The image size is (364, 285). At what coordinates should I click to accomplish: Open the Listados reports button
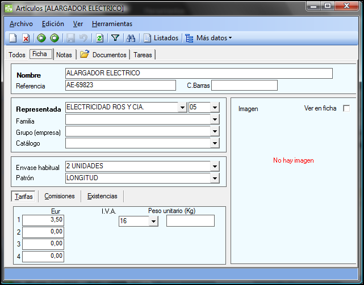(x=161, y=38)
